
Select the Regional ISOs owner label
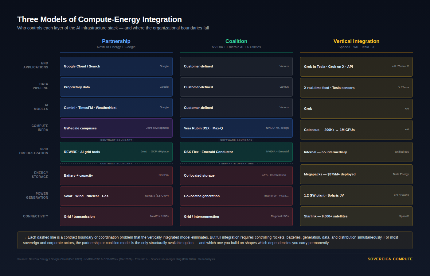click(x=280, y=216)
